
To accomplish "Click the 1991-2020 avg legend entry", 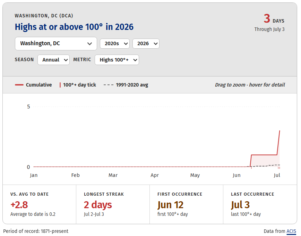I will 126,85.
